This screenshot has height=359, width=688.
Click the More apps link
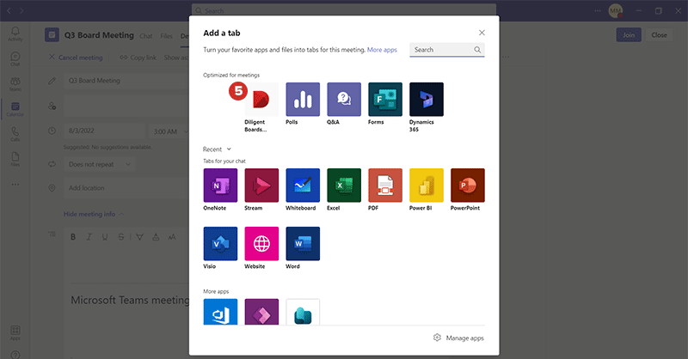tap(382, 51)
